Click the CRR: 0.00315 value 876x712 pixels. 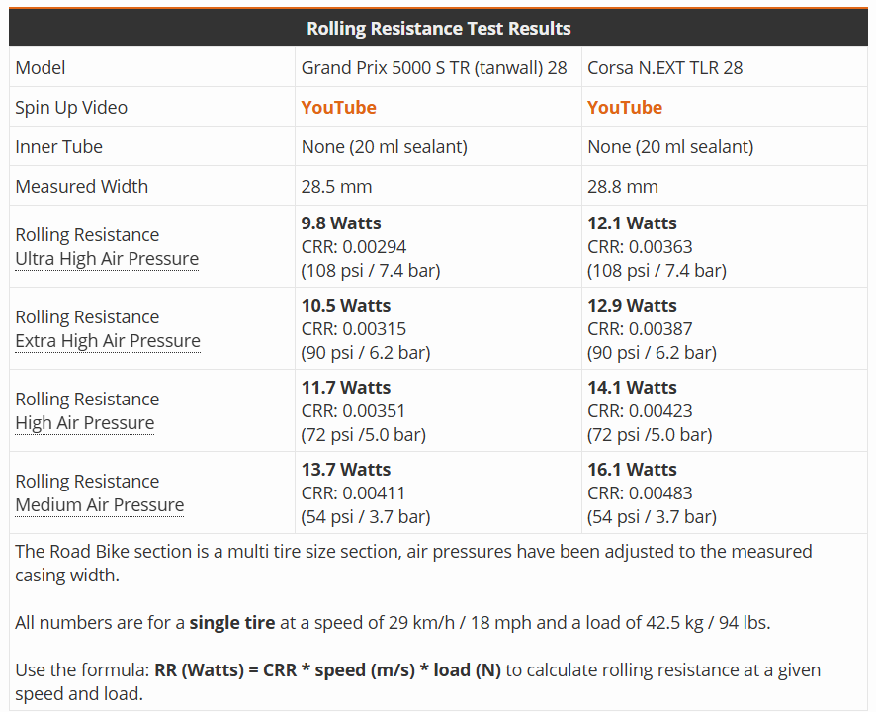[x=354, y=329]
